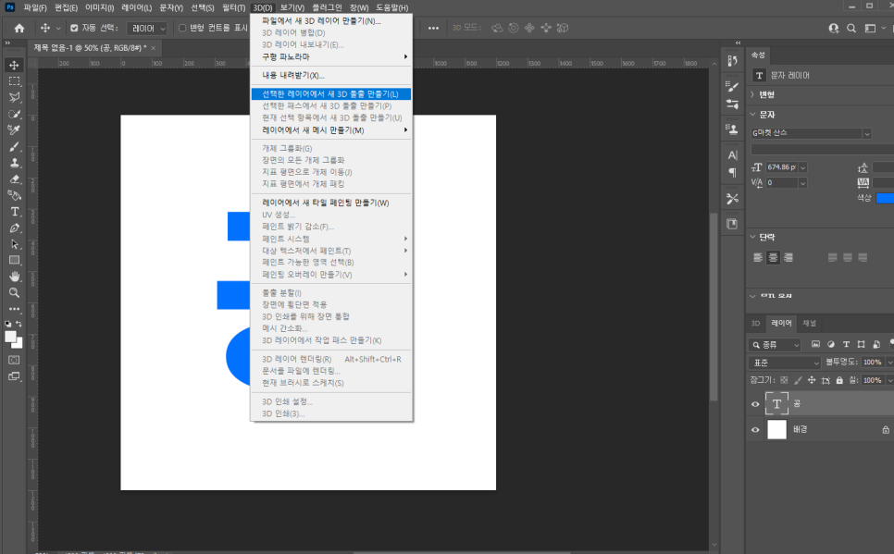Open the 불투명도 opacity dropdown arrow
Screen dimensions: 894x554
point(889,363)
